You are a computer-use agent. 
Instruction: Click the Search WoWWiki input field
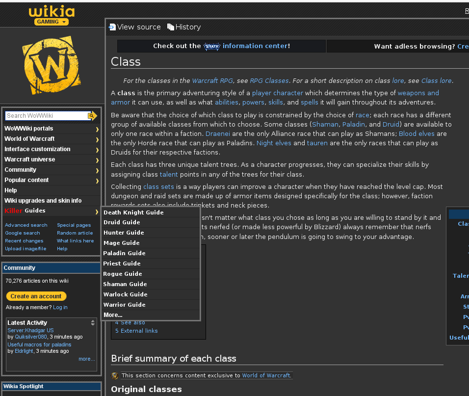[47, 116]
